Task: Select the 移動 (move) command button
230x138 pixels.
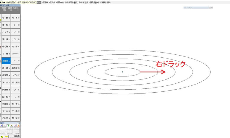Action: coord(6,18)
